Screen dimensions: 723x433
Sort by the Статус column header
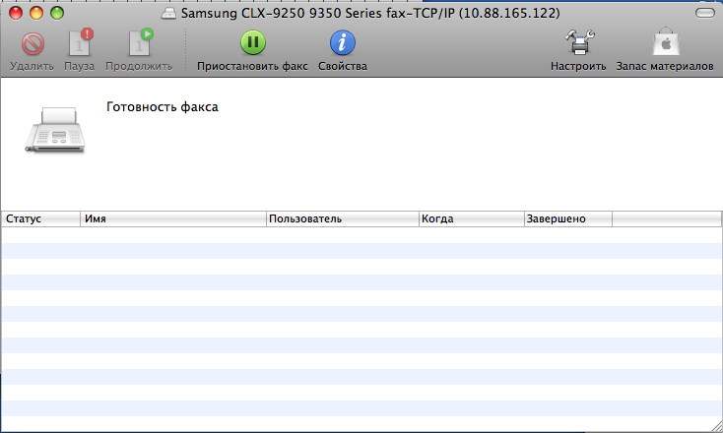[x=40, y=218]
